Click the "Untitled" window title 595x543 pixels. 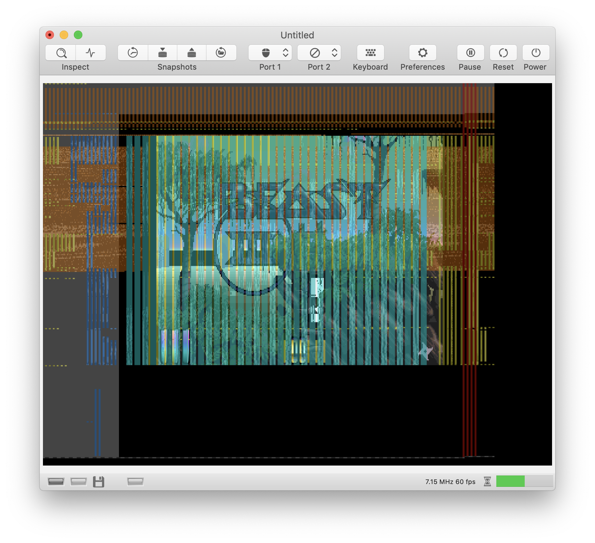297,35
